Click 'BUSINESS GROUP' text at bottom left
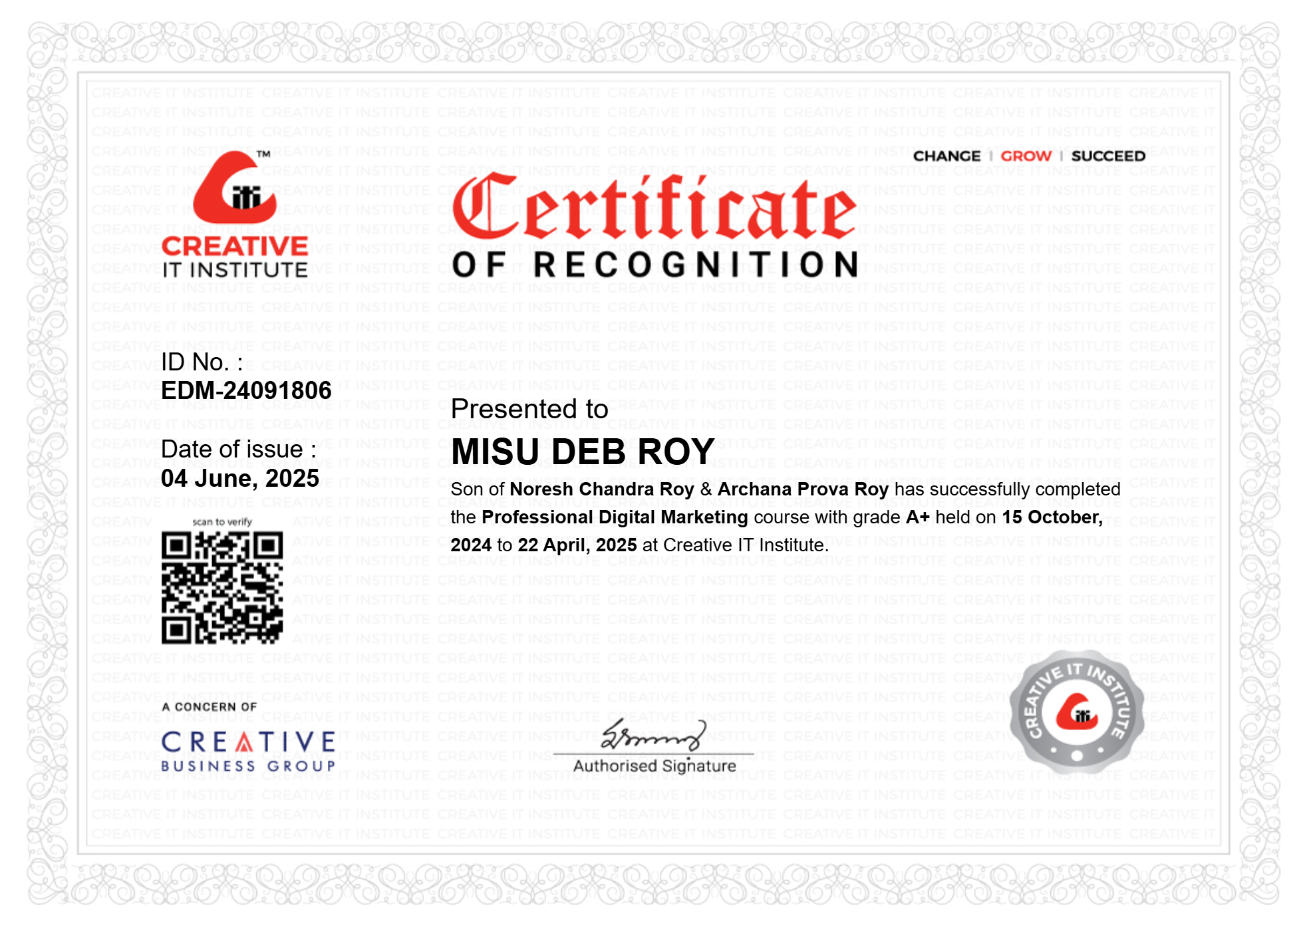 click(x=249, y=766)
